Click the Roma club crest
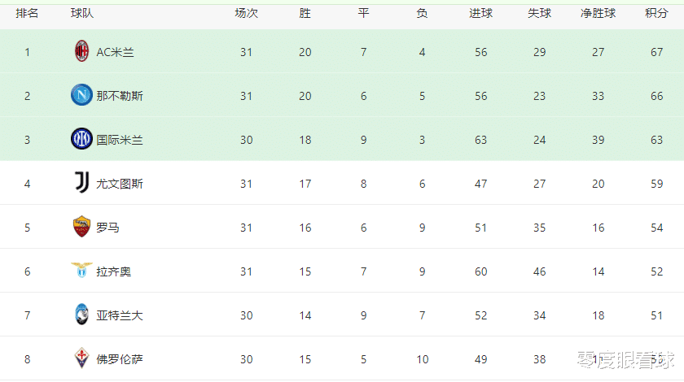 click(81, 227)
